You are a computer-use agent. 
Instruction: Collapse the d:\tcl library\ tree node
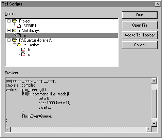point(9,31)
